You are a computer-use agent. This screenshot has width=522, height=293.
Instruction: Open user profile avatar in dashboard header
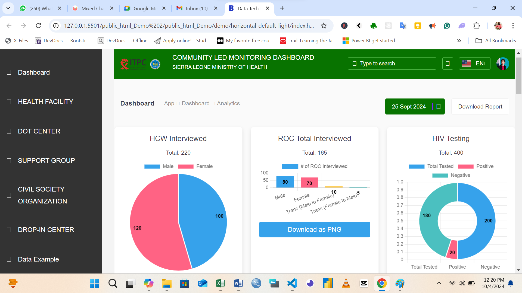[502, 64]
